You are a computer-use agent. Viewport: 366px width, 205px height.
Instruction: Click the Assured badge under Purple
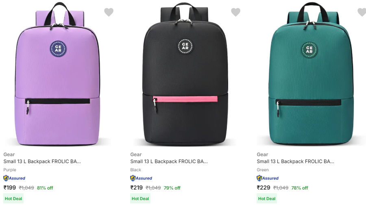[x=14, y=178]
